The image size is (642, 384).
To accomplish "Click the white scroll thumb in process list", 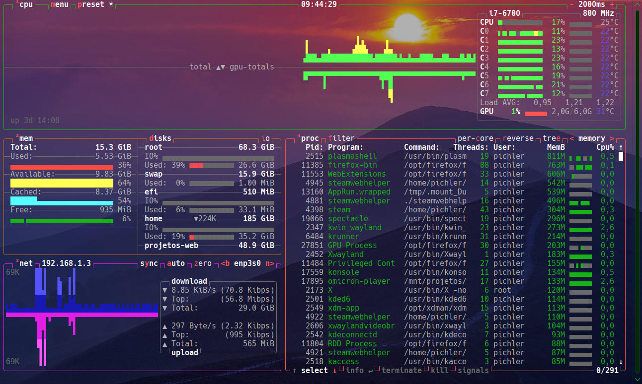I will pyautogui.click(x=621, y=156).
